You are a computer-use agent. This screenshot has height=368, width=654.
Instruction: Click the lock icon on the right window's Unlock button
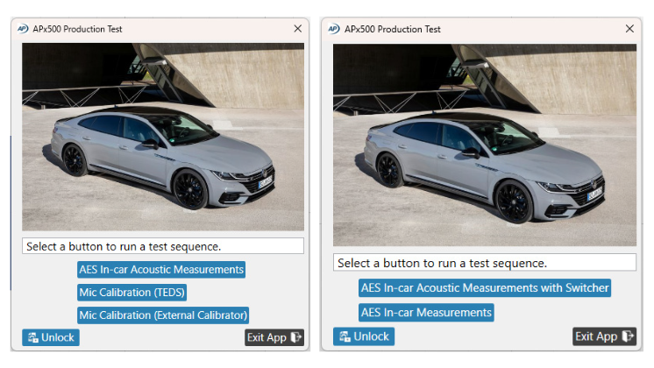coord(344,336)
